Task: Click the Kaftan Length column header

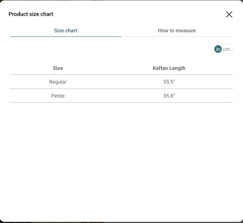Action: 169,68
